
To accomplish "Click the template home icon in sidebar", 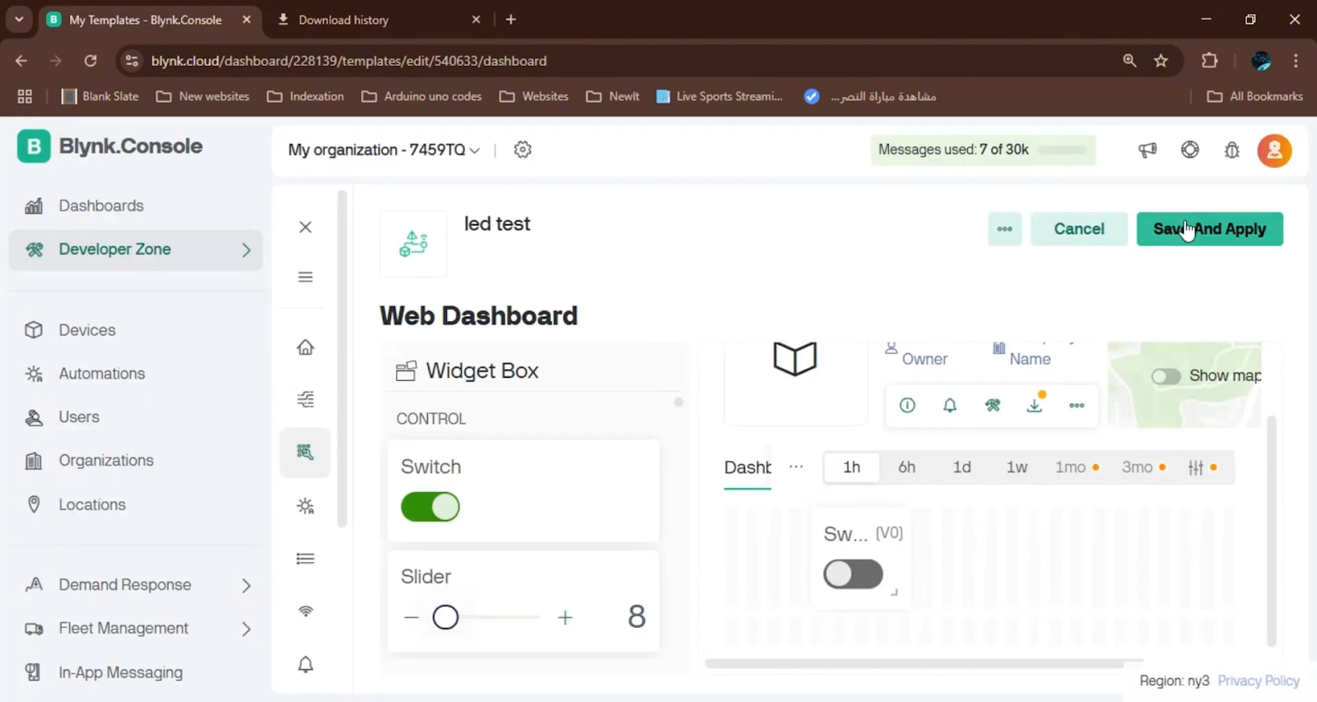I will (x=305, y=347).
